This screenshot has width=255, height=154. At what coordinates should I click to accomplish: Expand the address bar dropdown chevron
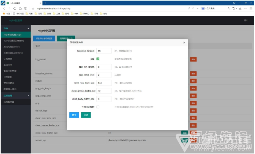coord(197,8)
